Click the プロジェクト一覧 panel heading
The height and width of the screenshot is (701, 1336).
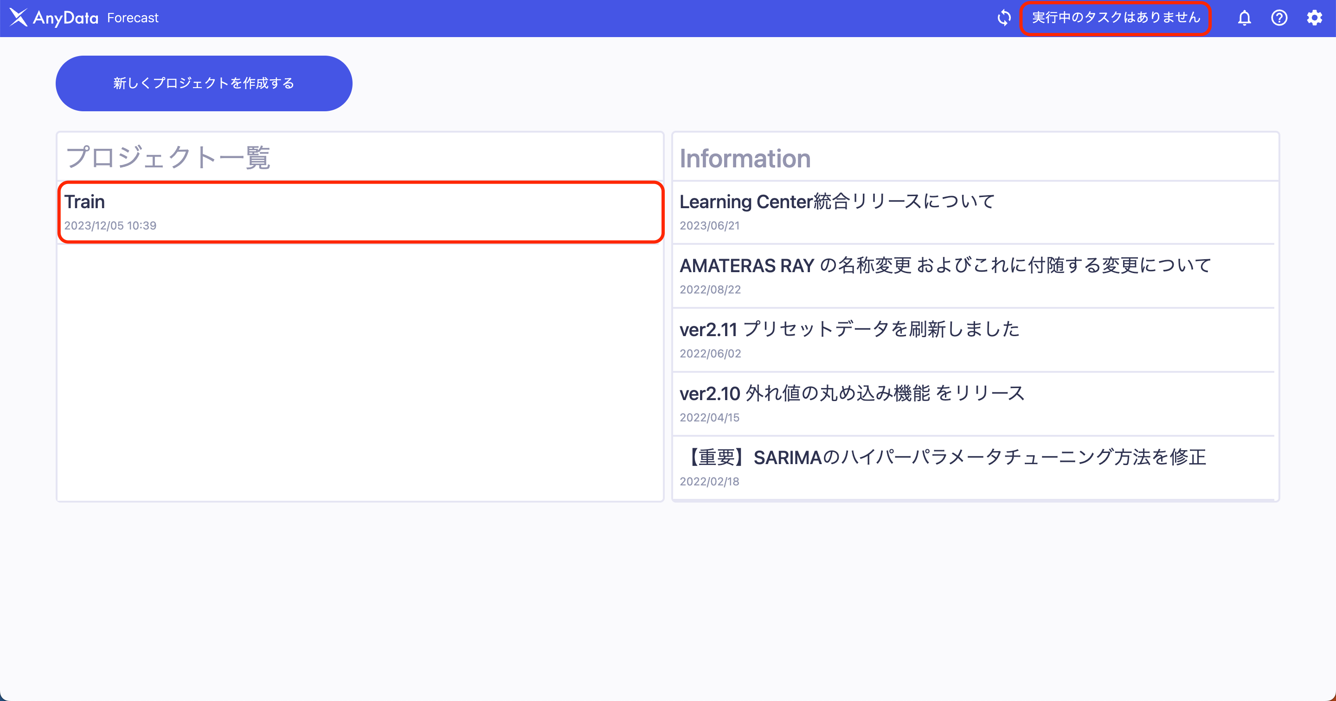click(168, 157)
